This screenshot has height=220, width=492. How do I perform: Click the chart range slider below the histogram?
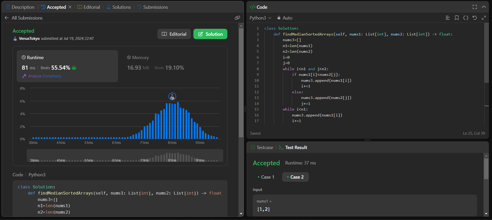tap(125, 155)
